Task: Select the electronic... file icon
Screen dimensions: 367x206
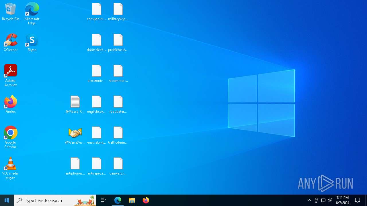Action: 97,74
